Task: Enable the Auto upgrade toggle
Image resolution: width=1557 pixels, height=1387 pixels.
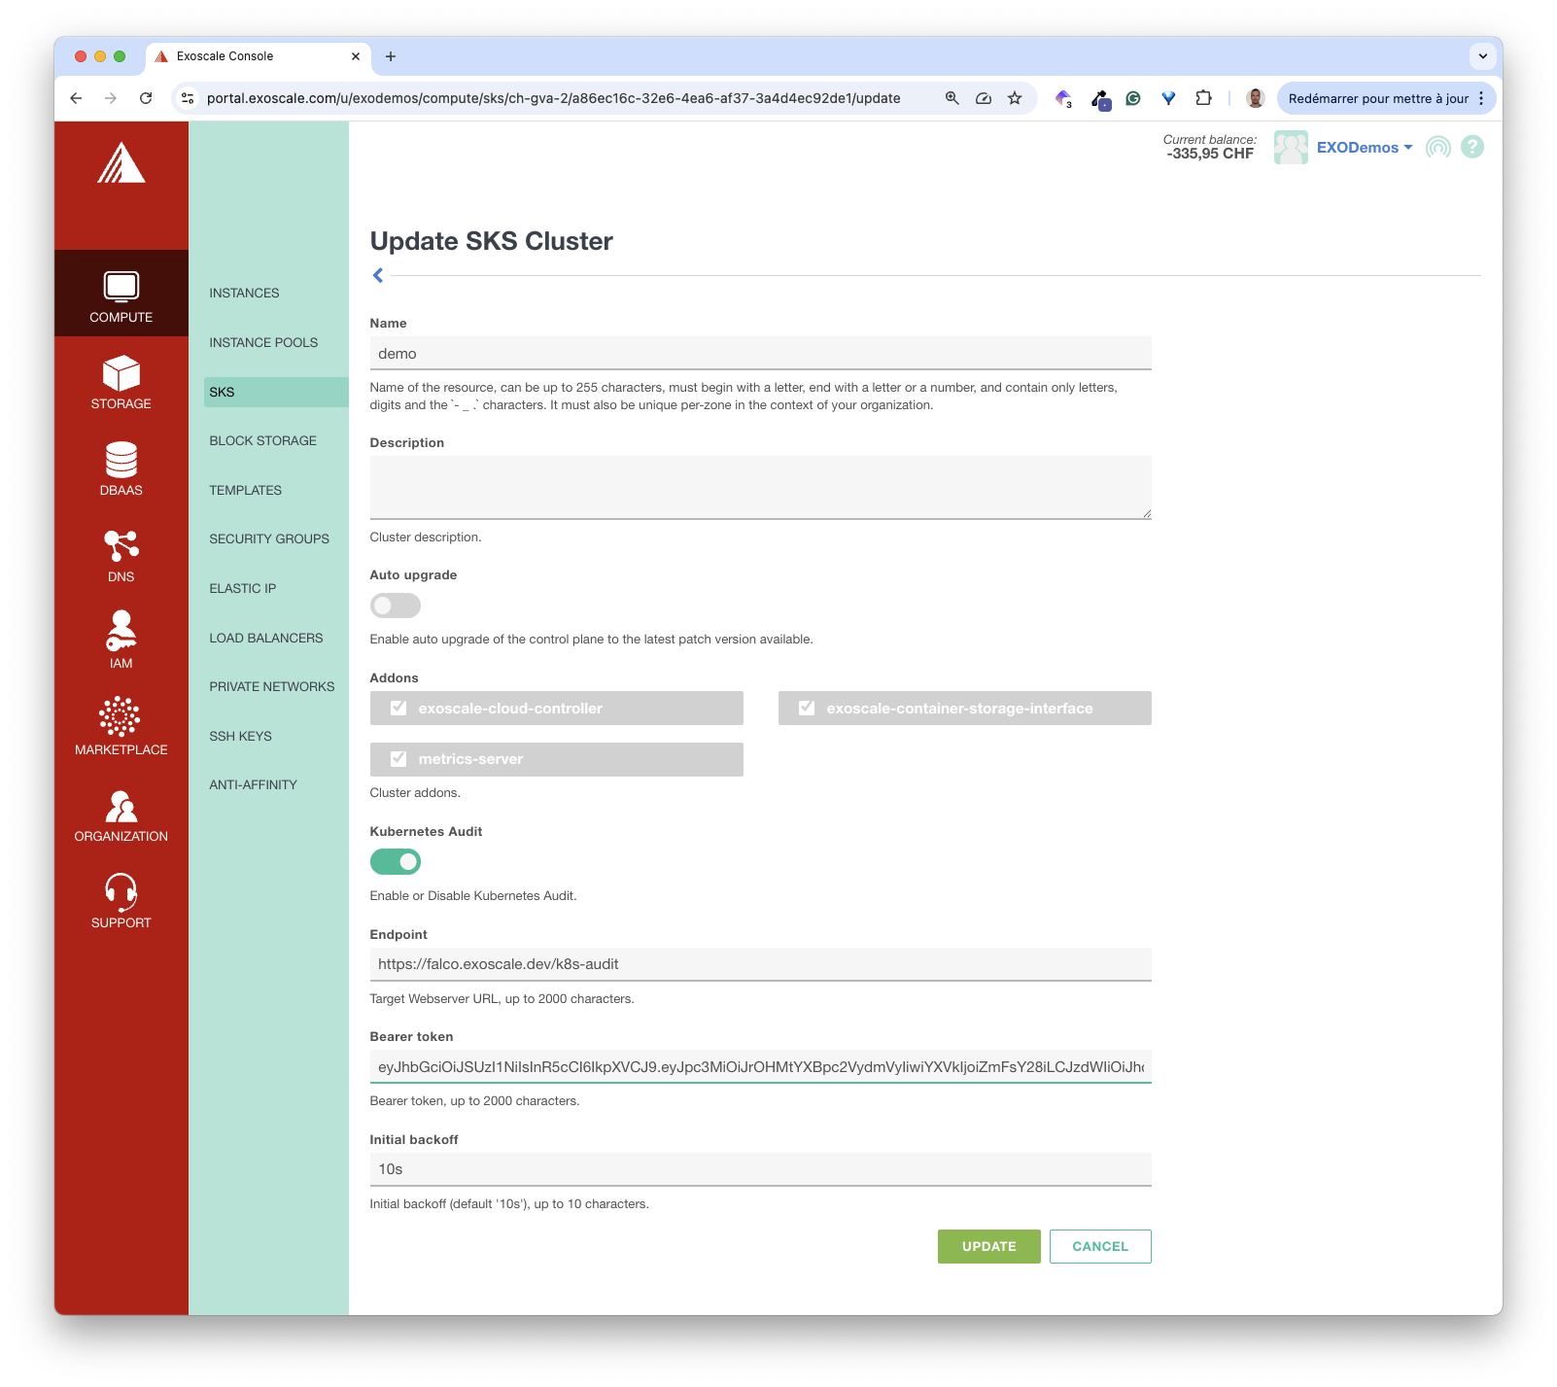Action: click(x=395, y=606)
